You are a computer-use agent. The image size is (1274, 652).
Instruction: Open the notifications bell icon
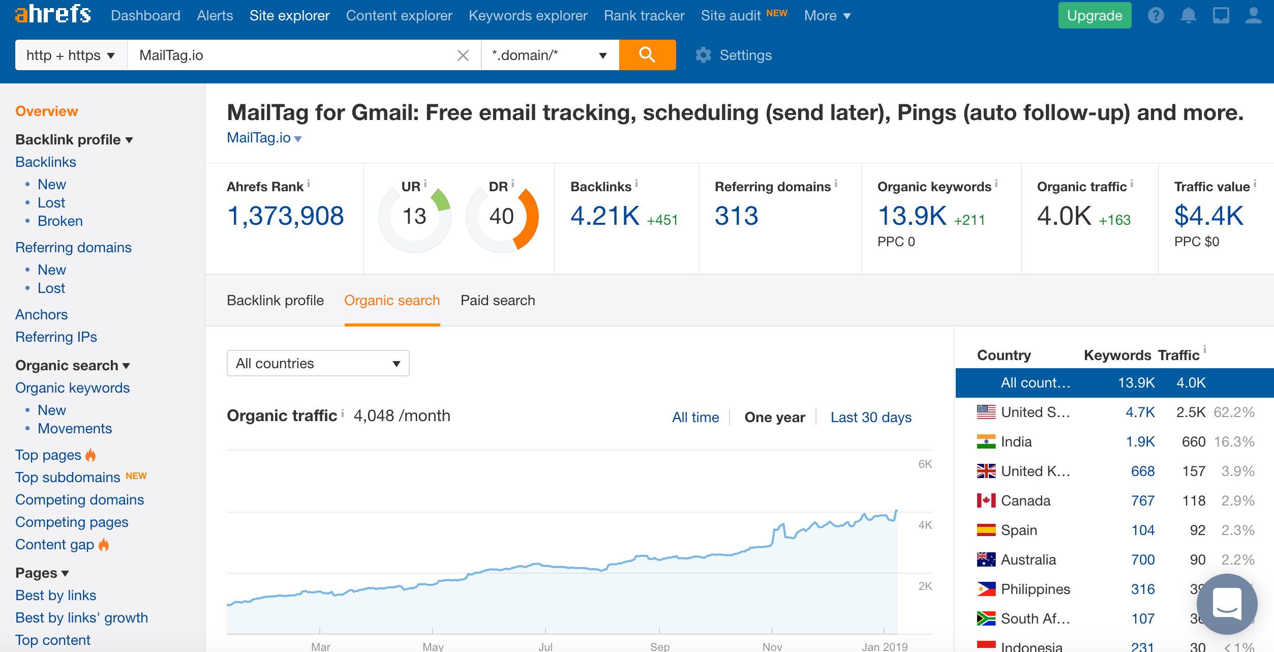(x=1188, y=16)
